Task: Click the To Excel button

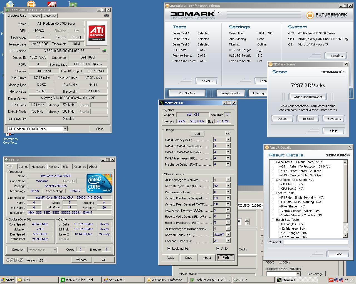Action: point(308,119)
